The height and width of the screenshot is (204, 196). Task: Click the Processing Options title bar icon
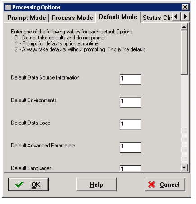coord(8,7)
